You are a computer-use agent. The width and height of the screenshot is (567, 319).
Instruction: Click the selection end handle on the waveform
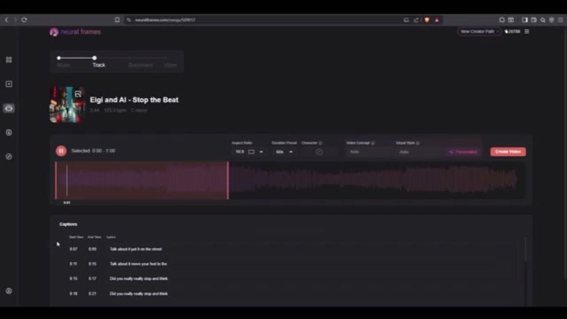[x=228, y=180]
